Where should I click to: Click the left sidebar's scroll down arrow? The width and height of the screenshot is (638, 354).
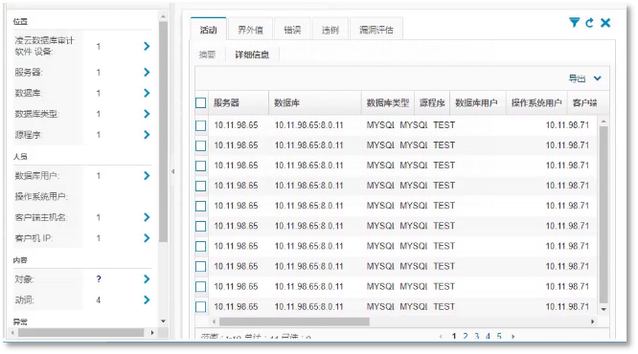coord(163,321)
